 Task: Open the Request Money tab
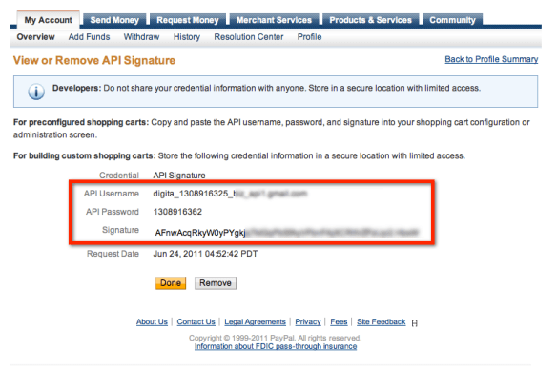pyautogui.click(x=188, y=20)
